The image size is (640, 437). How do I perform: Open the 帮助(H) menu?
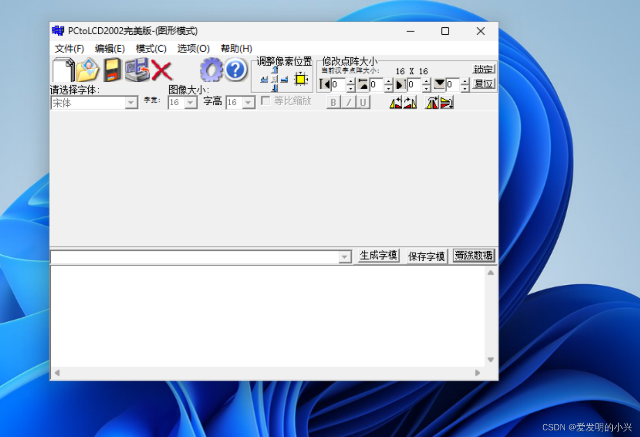[236, 48]
